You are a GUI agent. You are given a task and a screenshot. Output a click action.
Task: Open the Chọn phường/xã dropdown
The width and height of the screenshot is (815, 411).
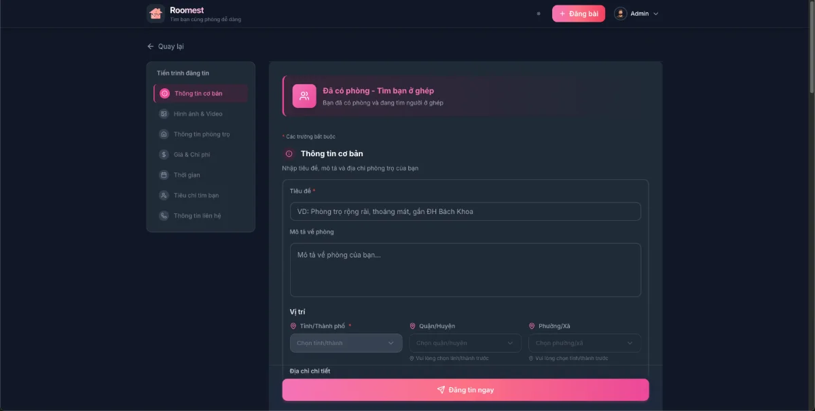(x=583, y=343)
